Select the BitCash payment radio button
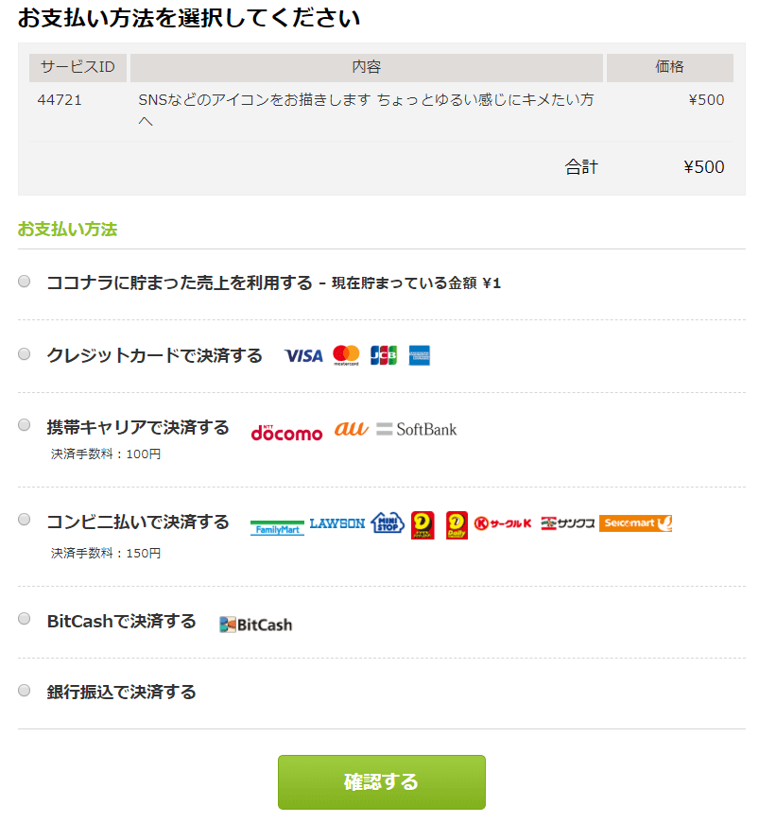759x822 pixels. coord(25,619)
